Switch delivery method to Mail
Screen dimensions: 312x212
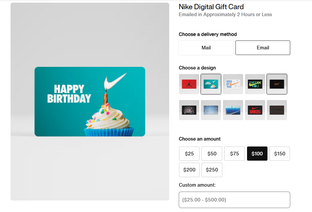click(x=206, y=47)
